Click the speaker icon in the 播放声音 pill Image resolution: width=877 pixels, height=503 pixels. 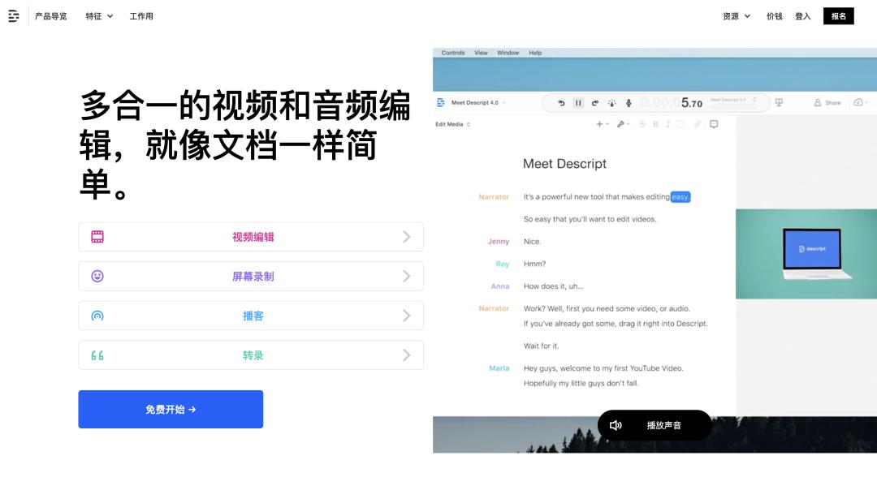pos(616,425)
